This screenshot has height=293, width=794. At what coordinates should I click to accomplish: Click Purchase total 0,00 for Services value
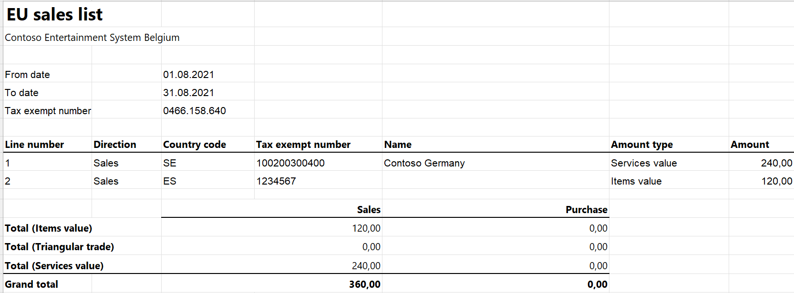pos(598,266)
